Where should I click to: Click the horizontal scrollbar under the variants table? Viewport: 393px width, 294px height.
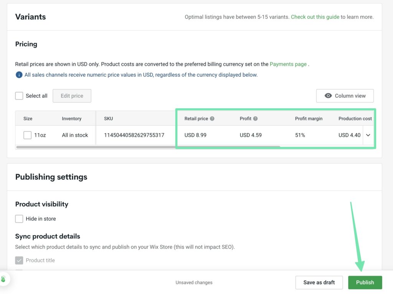tap(148, 147)
